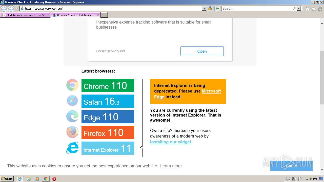
Task: Click the Firefox 110 orange banner
Action: pos(108,132)
